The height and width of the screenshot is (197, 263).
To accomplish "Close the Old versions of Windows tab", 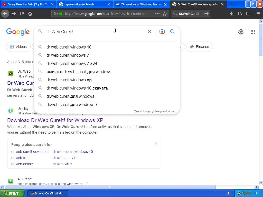I will 165,4.
